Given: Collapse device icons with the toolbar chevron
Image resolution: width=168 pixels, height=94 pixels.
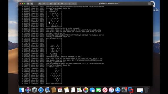Looking at the screenshot, I should point(76,4).
